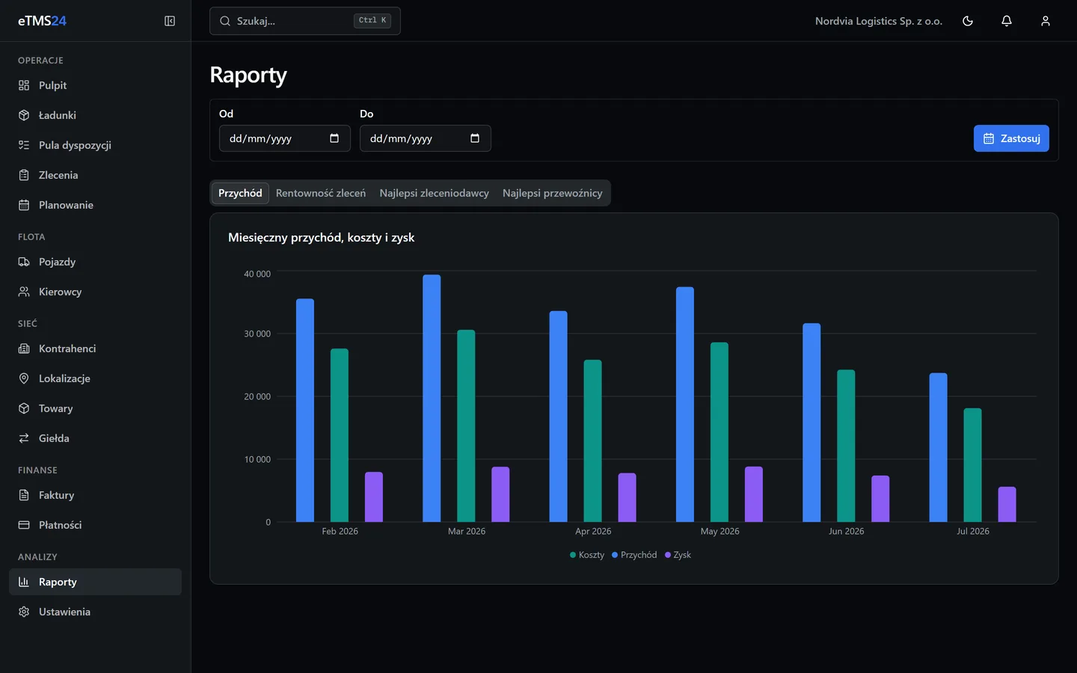Open Giełda exchange page
The height and width of the screenshot is (673, 1077).
95,438
